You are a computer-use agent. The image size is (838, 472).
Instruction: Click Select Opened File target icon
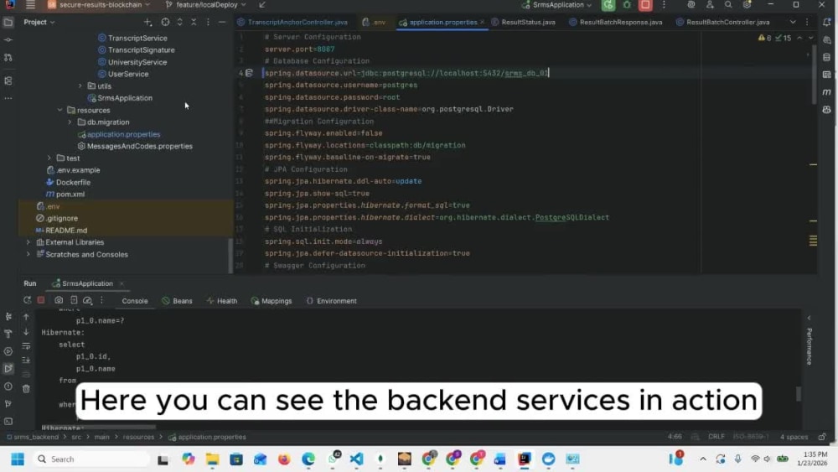[165, 23]
